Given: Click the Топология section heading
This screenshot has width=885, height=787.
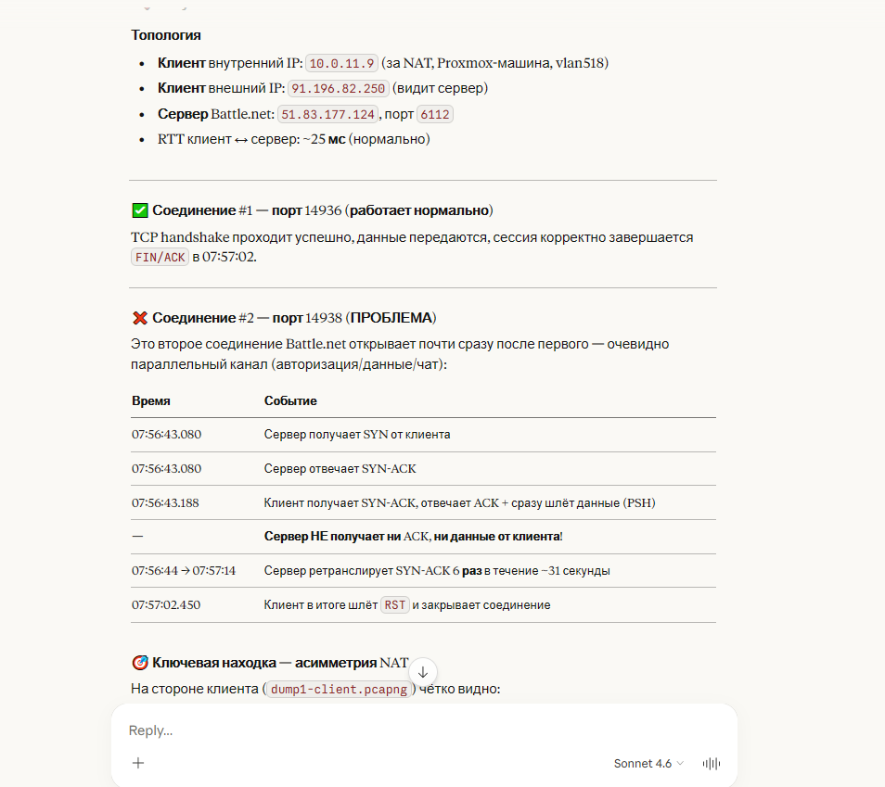Looking at the screenshot, I should (166, 35).
